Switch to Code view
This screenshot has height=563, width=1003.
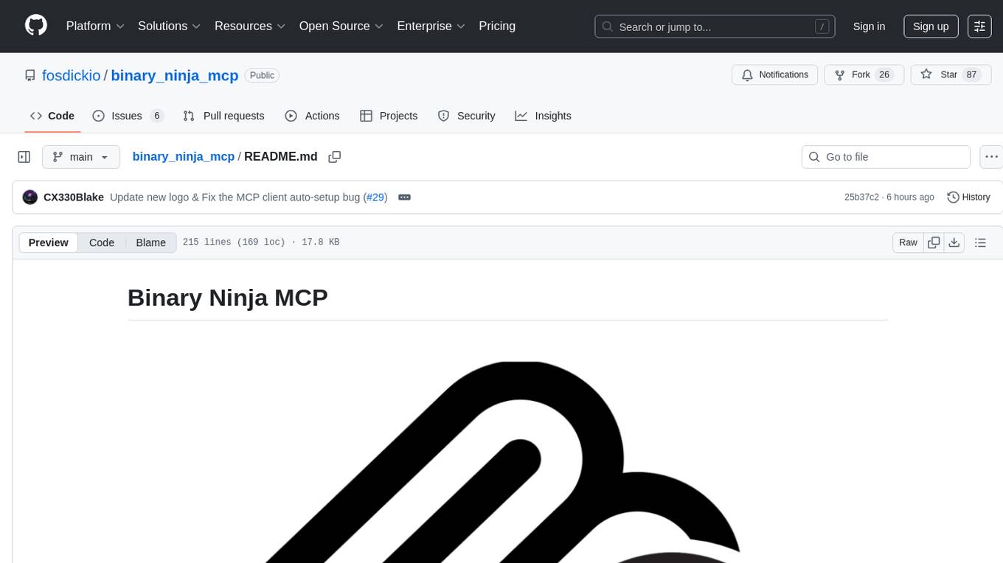102,242
